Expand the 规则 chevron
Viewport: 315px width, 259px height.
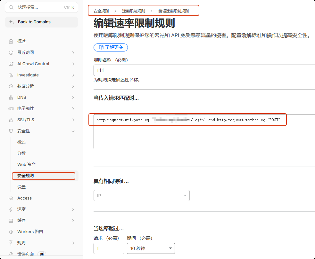tap(73, 243)
